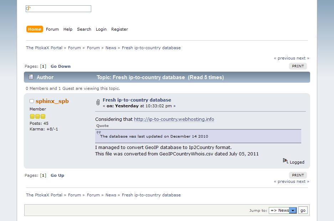Click the yellow member rank stars
334x221 pixels.
pos(37,116)
